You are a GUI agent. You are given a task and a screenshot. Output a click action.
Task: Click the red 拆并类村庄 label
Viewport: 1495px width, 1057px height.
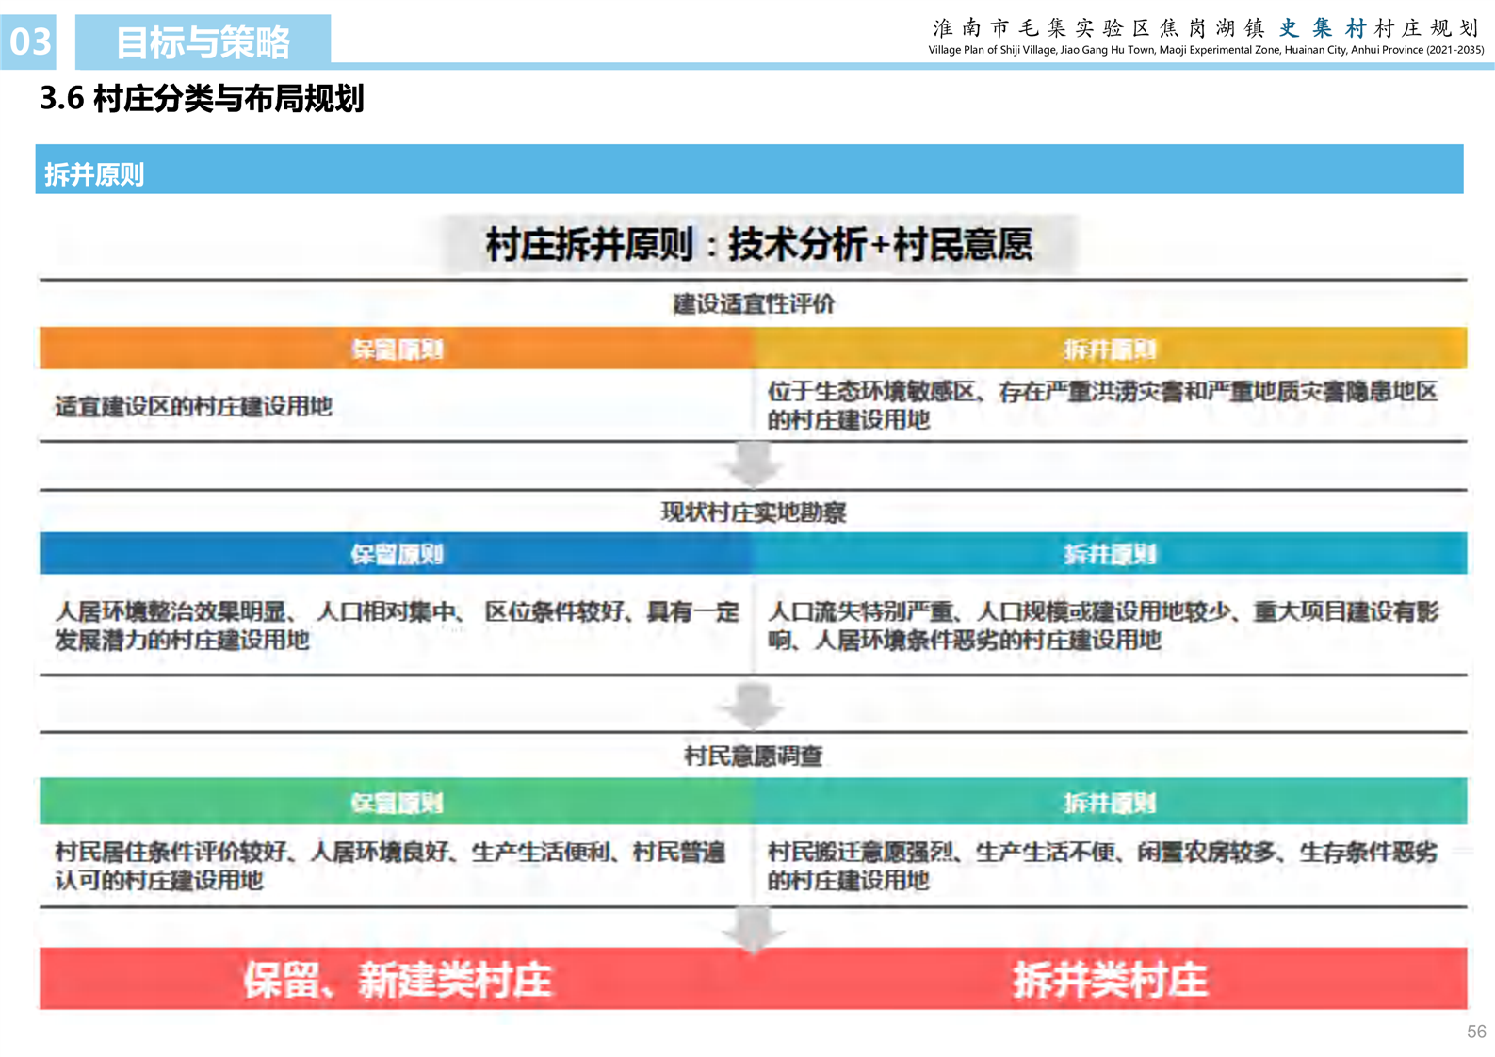pos(1110,980)
